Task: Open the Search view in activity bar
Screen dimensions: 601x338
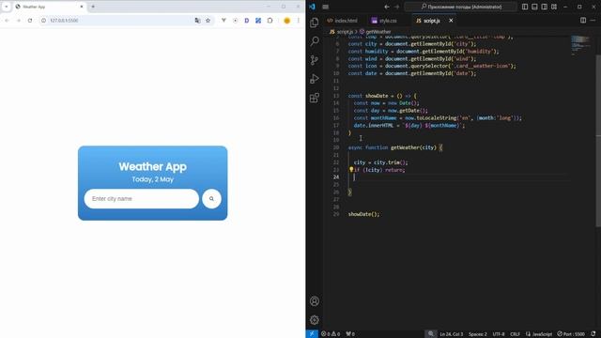Action: click(315, 41)
